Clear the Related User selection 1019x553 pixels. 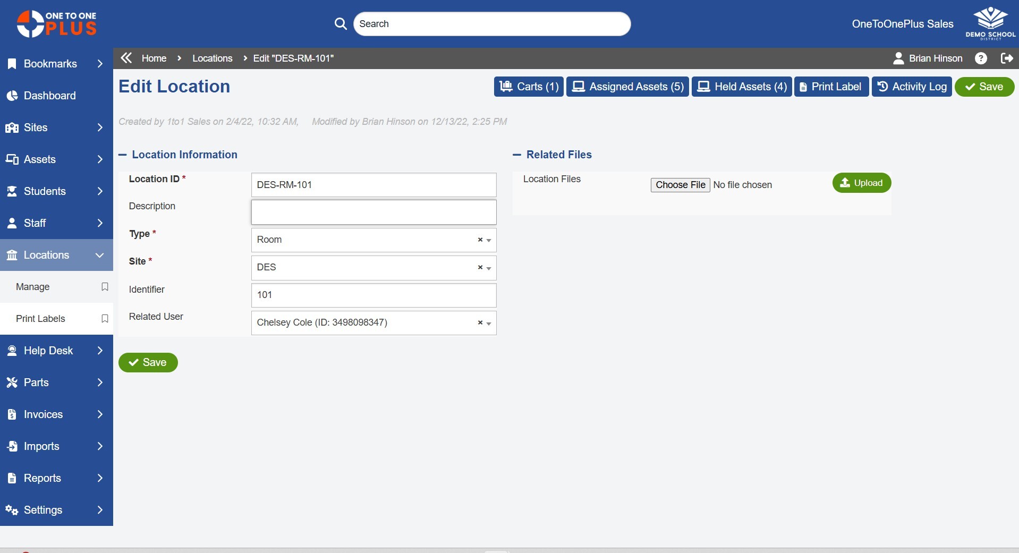pyautogui.click(x=480, y=322)
